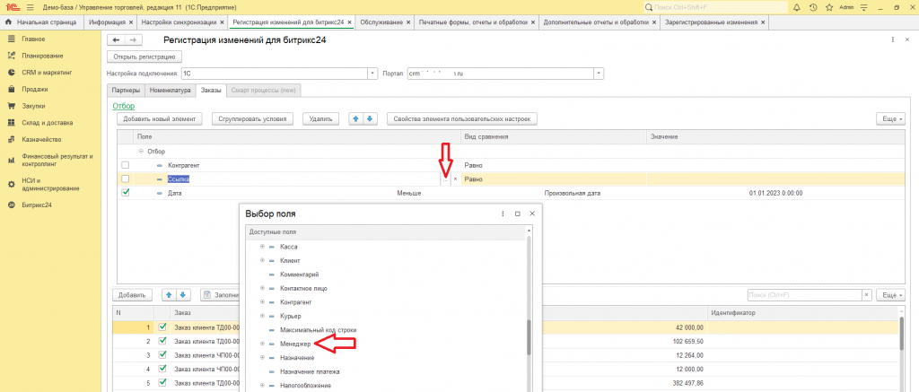Screen dimensions: 919x392
Task: Uncheck order row 1 checkbox
Action: click(x=162, y=327)
